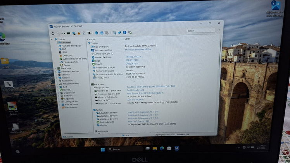
Task: Select Equipo portátil in the tree
Action: click(x=69, y=62)
